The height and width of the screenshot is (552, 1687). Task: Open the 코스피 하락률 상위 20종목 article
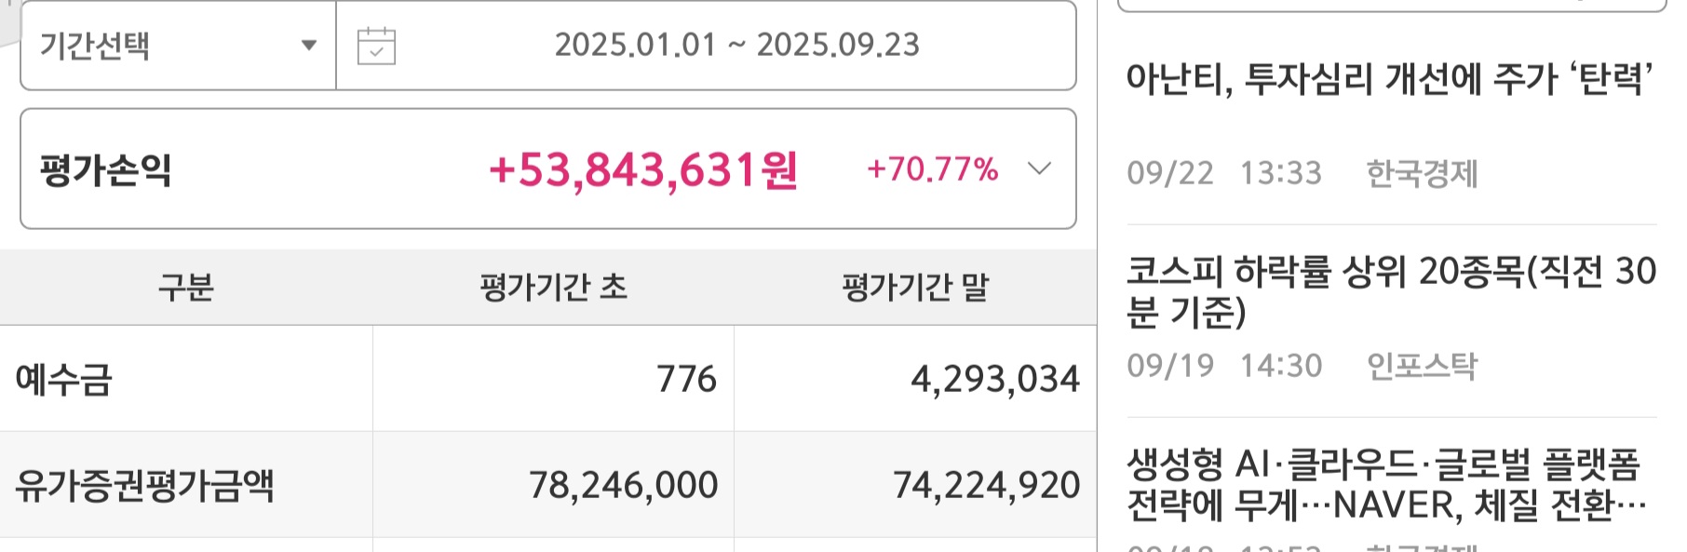(1391, 291)
